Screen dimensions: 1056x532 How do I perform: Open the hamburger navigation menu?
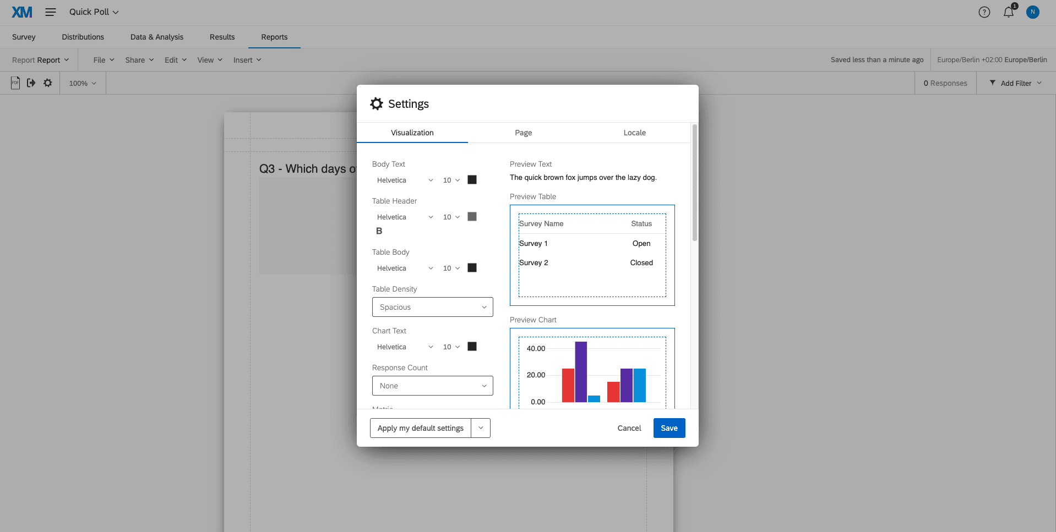[x=51, y=12]
